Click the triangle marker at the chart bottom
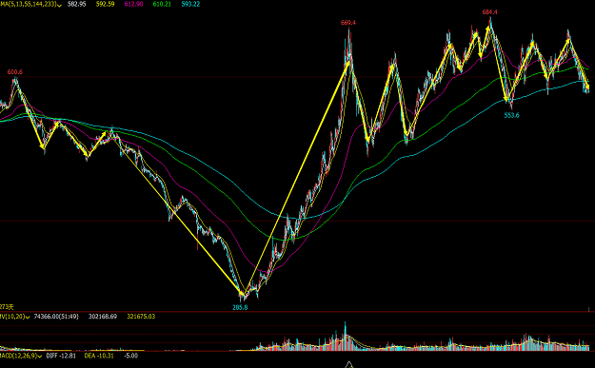 coord(348,364)
